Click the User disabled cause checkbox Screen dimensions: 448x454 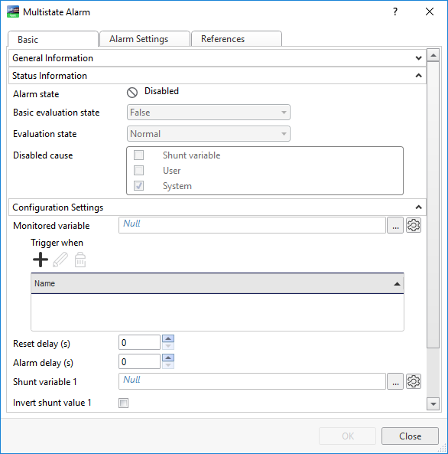point(139,170)
